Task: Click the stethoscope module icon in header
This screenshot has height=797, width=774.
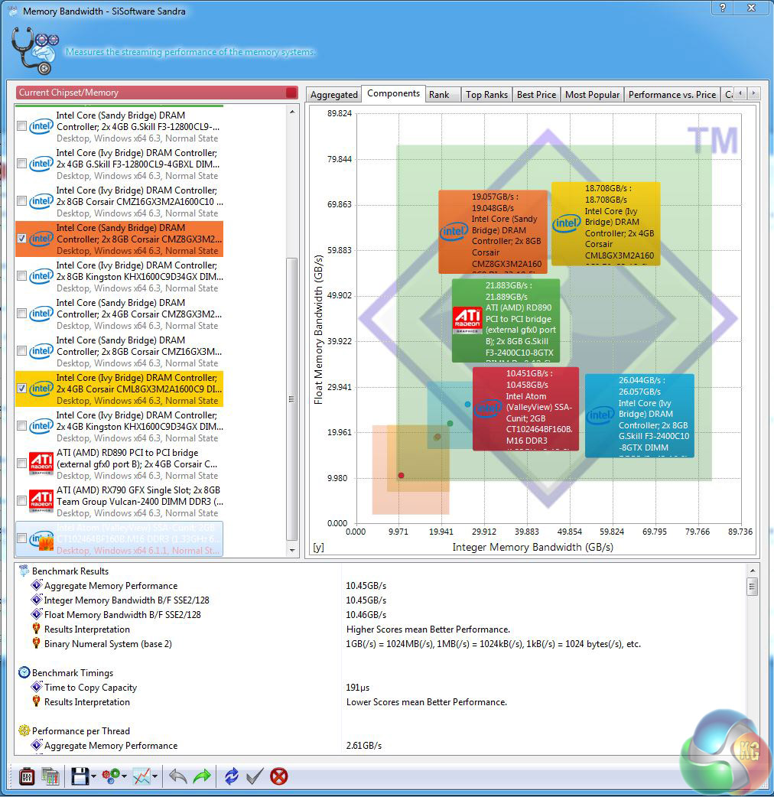Action: [x=34, y=50]
